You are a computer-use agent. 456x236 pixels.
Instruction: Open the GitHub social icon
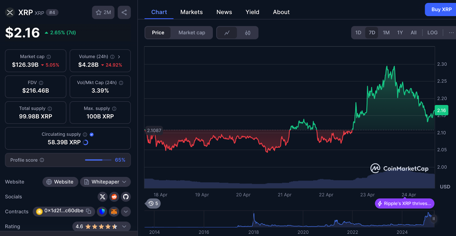click(x=126, y=197)
